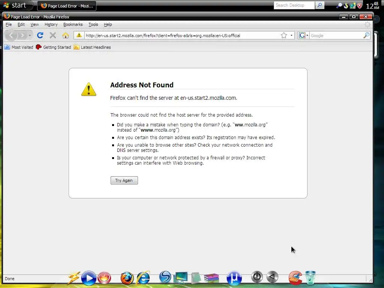
Task: Open the View menu
Action: point(34,24)
